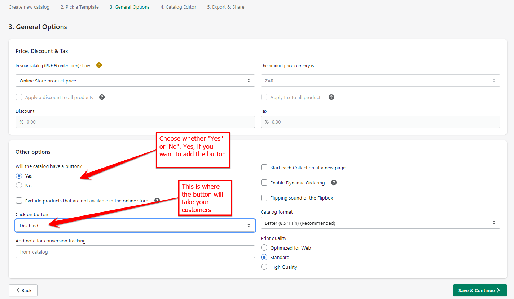Check Exclude products not available in store

pyautogui.click(x=19, y=201)
